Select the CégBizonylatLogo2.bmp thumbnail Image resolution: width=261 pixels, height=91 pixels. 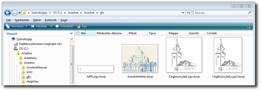228,55
